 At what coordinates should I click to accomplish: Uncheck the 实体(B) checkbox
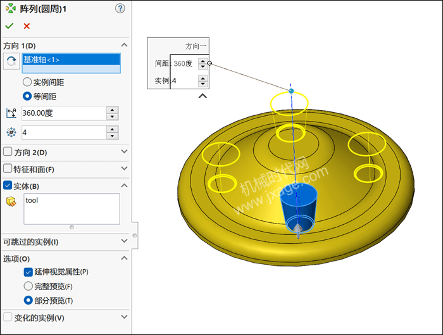click(8, 186)
